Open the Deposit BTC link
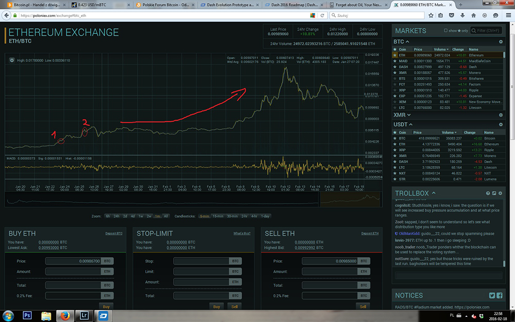Image resolution: width=515 pixels, height=322 pixels. pos(114,233)
